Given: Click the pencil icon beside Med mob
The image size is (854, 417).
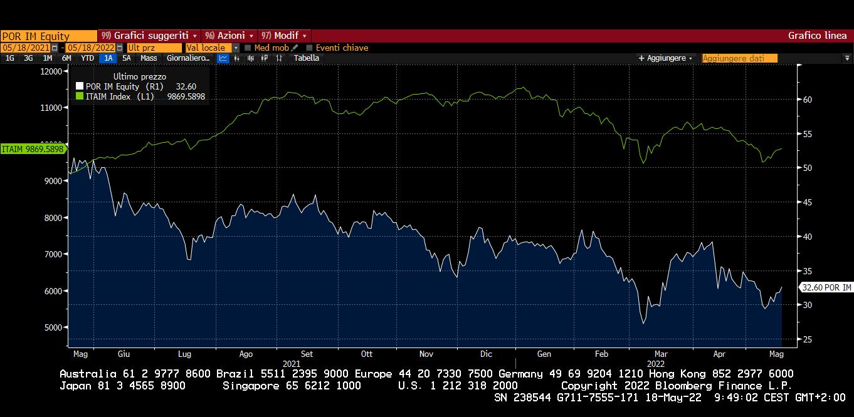Looking at the screenshot, I should coord(294,48).
